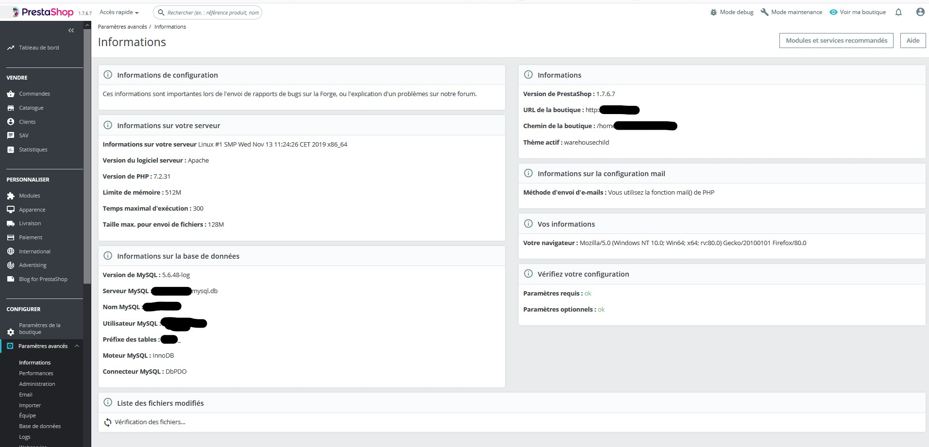This screenshot has width=929, height=447.
Task: Click the Apparence monitor icon
Action: pos(11,210)
